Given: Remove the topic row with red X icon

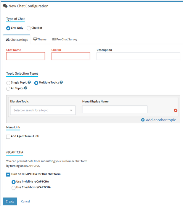Looking at the screenshot, I should pos(176,110).
